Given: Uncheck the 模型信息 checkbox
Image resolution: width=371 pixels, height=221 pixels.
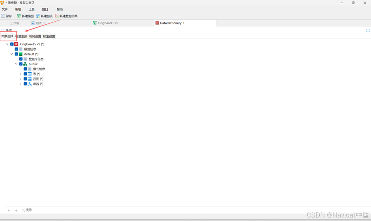Looking at the screenshot, I should point(16,49).
